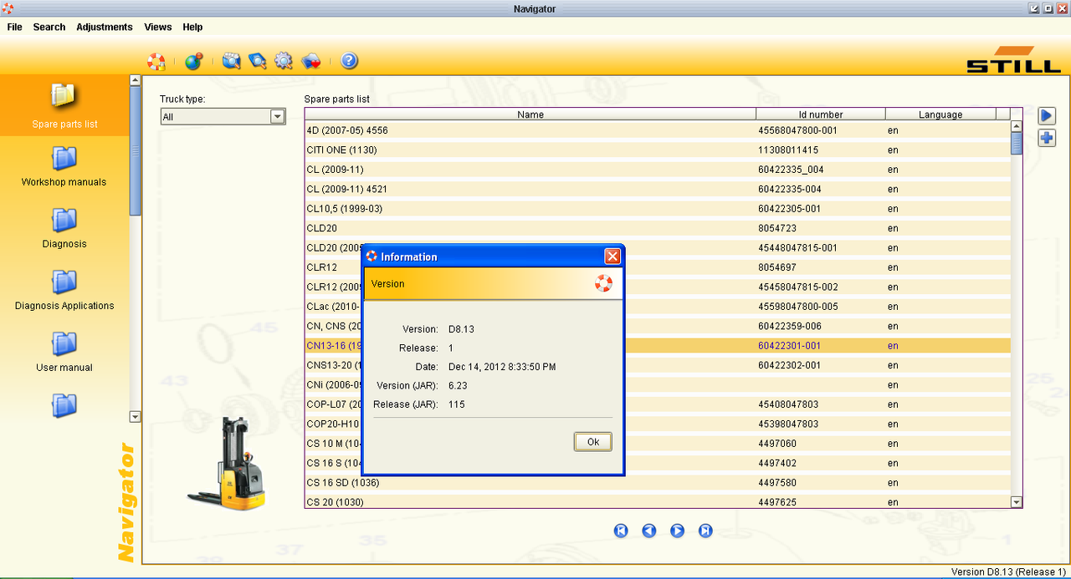Close the Information dialog with X
Viewport: 1071px width, 579px height.
coord(612,256)
